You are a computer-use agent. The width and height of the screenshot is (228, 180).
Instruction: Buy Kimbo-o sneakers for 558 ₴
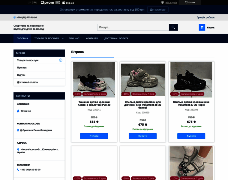tap(94, 136)
